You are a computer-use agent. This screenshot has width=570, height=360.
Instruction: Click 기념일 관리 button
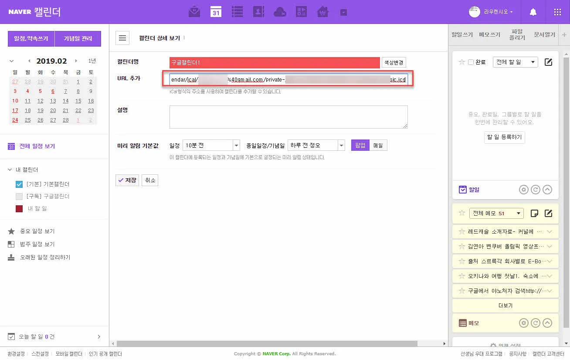78,38
